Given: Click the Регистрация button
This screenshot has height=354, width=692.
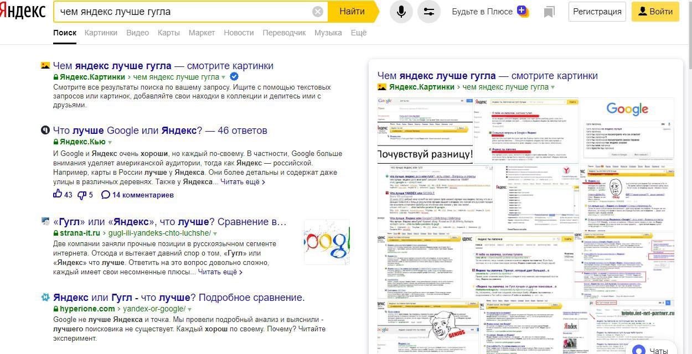Looking at the screenshot, I should click(x=597, y=12).
